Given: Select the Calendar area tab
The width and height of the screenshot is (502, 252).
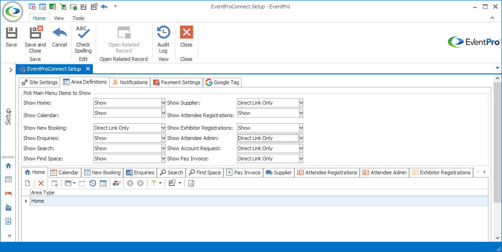Looking at the screenshot, I should [x=65, y=172].
